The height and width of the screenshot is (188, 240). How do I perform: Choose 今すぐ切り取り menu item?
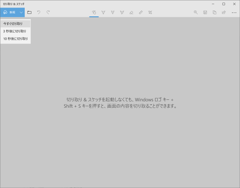pyautogui.click(x=15, y=24)
